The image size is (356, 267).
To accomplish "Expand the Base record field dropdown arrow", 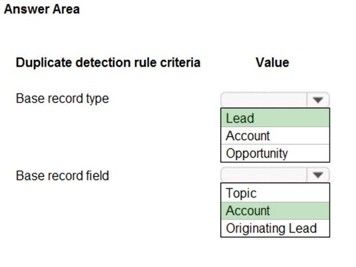I will 317,174.
